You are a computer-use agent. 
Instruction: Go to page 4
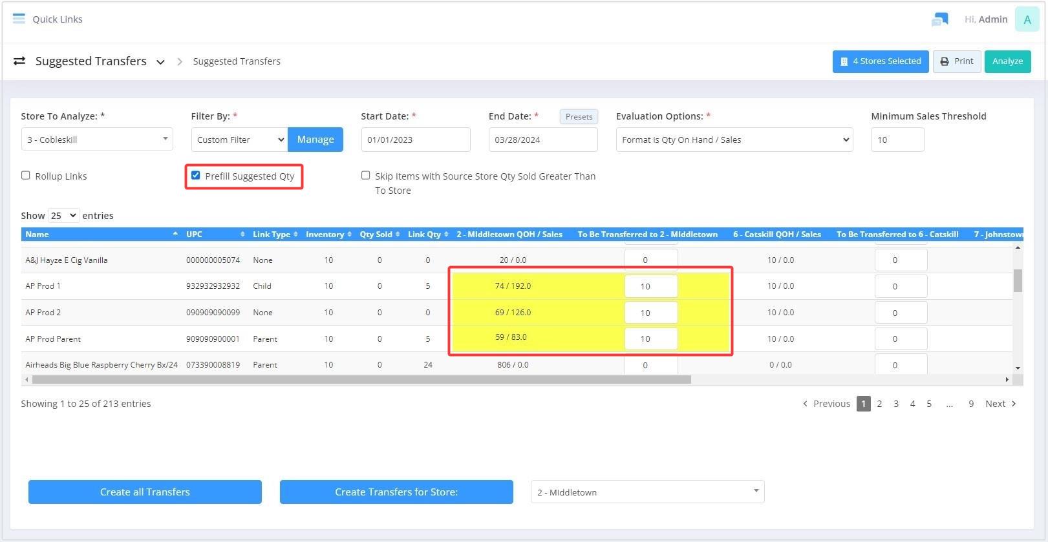point(912,404)
